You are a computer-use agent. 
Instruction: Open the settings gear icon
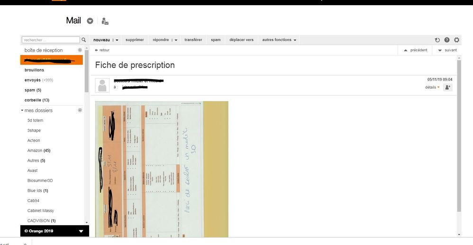[457, 40]
